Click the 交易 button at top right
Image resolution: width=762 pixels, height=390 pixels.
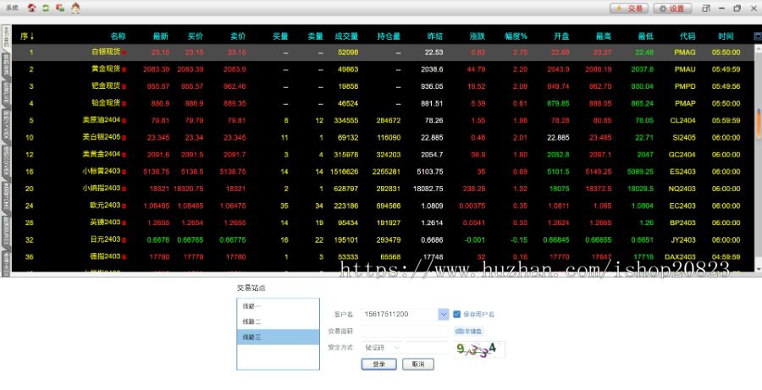point(629,8)
